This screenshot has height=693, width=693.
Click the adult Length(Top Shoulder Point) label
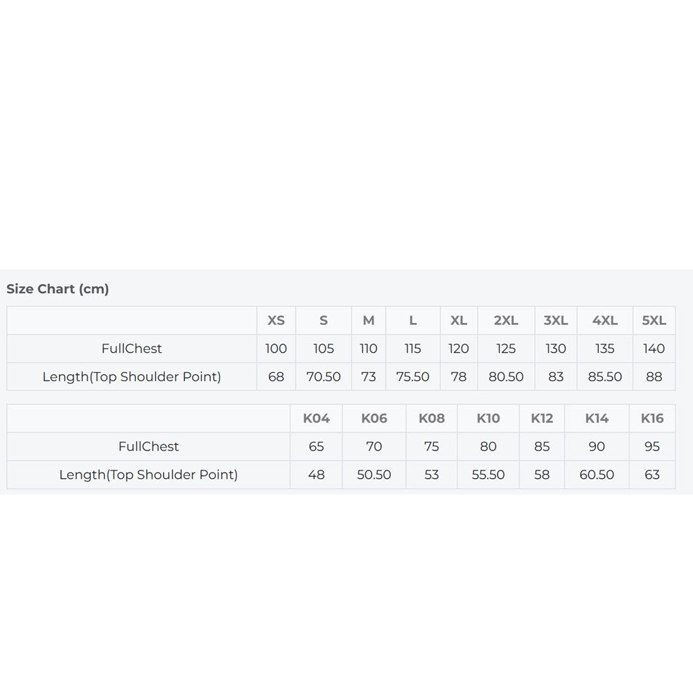(132, 376)
